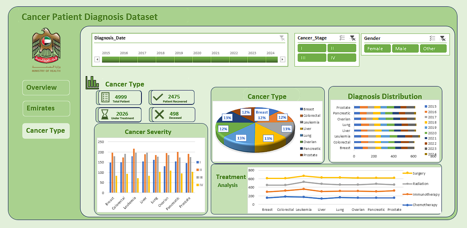Filter by Cancer Stage I
This screenshot has width=467, height=228.
point(312,48)
